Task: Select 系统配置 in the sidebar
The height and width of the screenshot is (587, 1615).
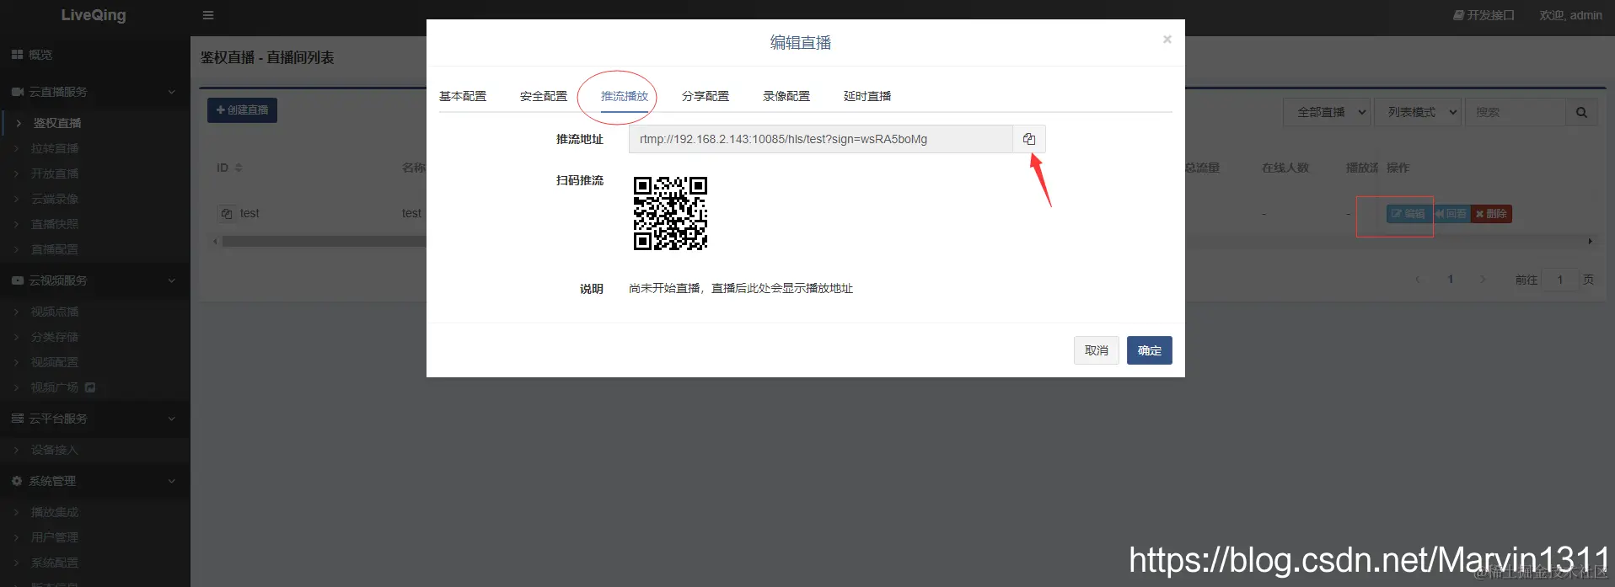Action: [95, 563]
